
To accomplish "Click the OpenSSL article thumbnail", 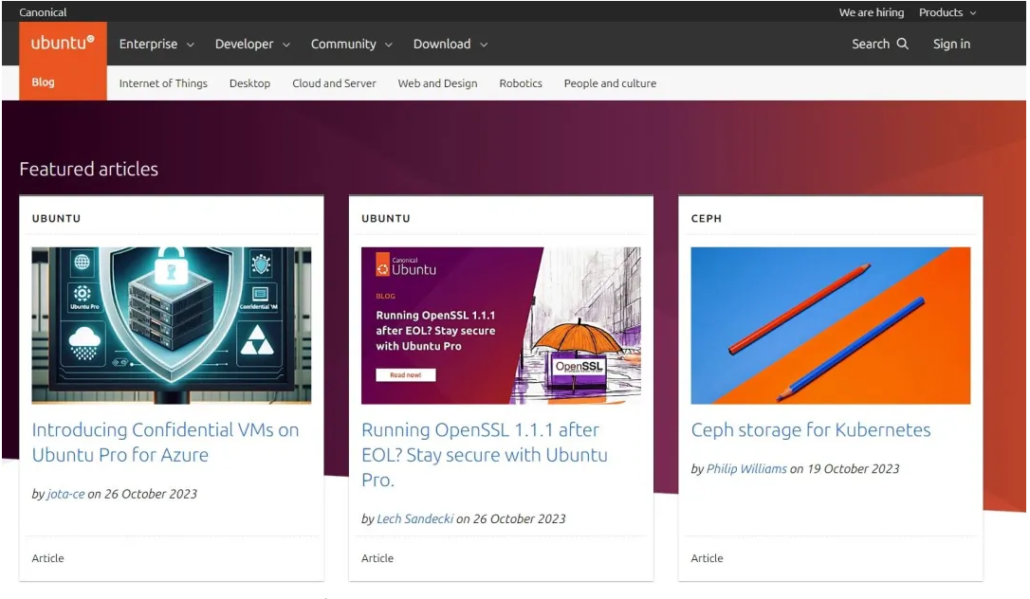I will coord(501,325).
